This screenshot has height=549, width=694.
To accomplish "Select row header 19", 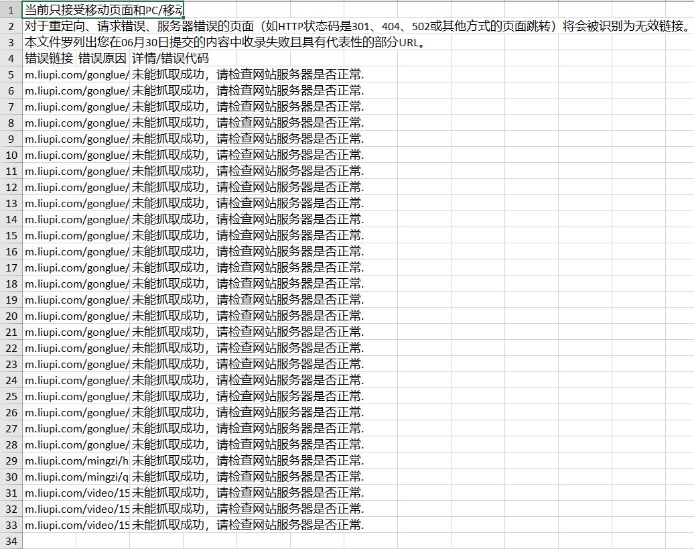I will [x=11, y=299].
